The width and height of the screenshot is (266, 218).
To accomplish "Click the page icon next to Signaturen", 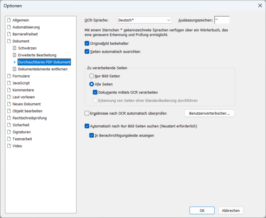I will pyautogui.click(x=9, y=132).
